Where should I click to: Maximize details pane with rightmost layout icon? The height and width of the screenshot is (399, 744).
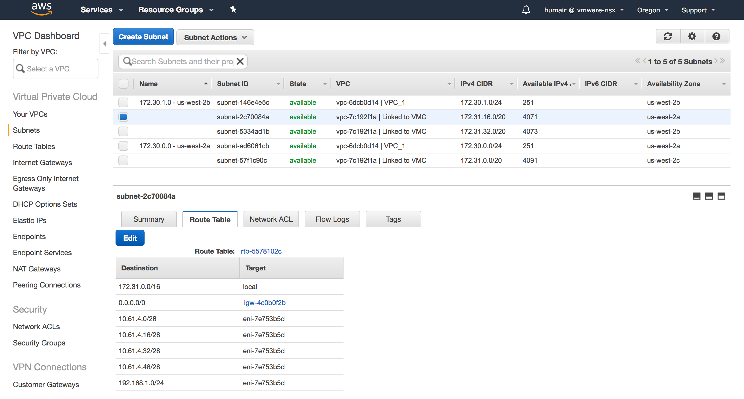pos(721,196)
